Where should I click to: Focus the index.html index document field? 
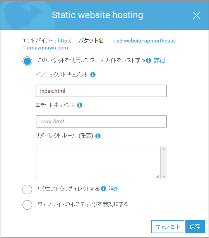point(101,91)
